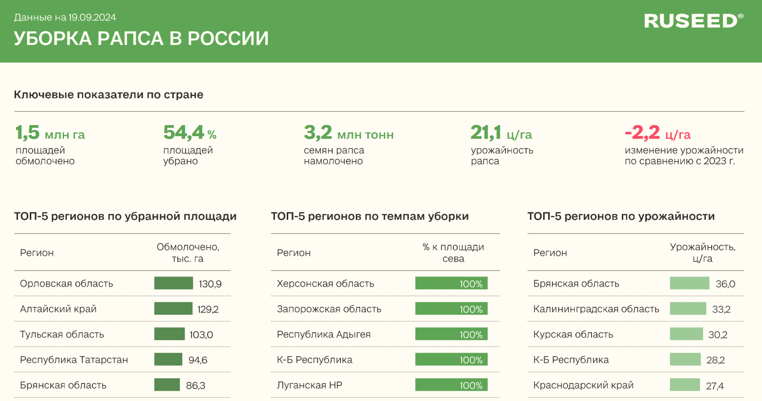Click the Курская область row label

573,335
